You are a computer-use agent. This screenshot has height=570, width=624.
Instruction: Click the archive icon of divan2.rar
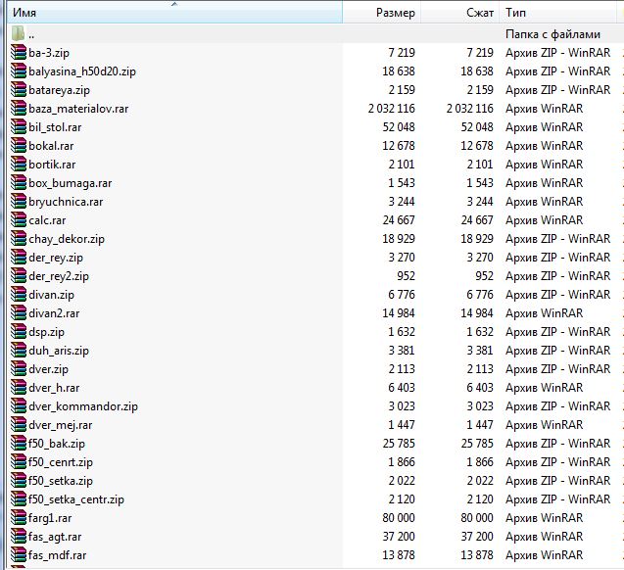tap(19, 313)
